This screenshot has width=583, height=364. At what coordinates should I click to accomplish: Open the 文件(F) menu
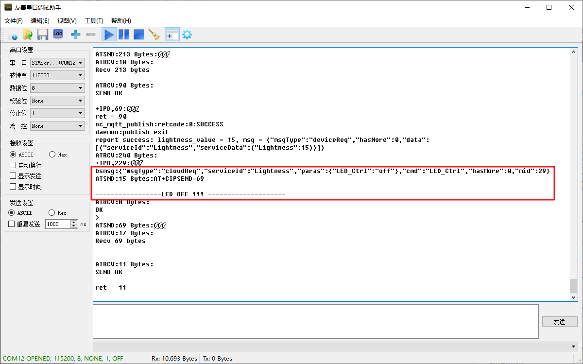point(14,21)
